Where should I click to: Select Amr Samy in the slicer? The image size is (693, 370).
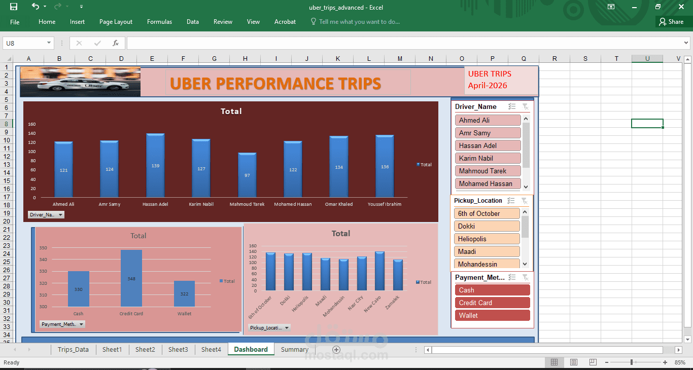coord(488,133)
